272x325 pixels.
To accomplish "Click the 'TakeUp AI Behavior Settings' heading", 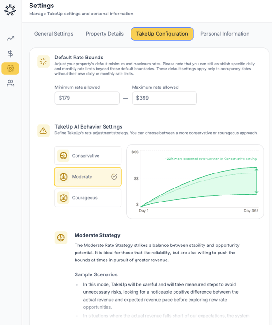I will [89, 127].
